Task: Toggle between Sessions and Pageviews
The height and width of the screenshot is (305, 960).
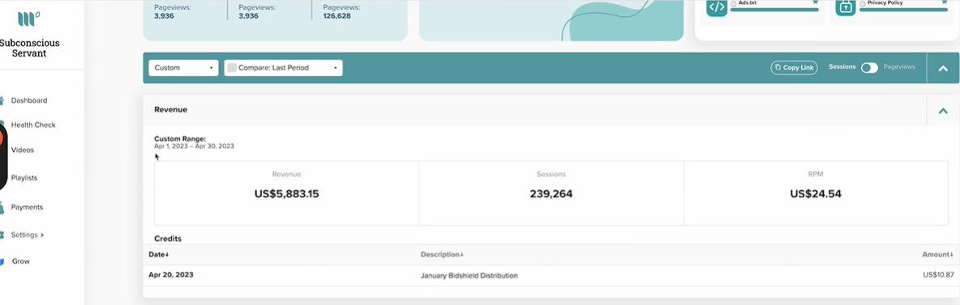Action: tap(869, 68)
